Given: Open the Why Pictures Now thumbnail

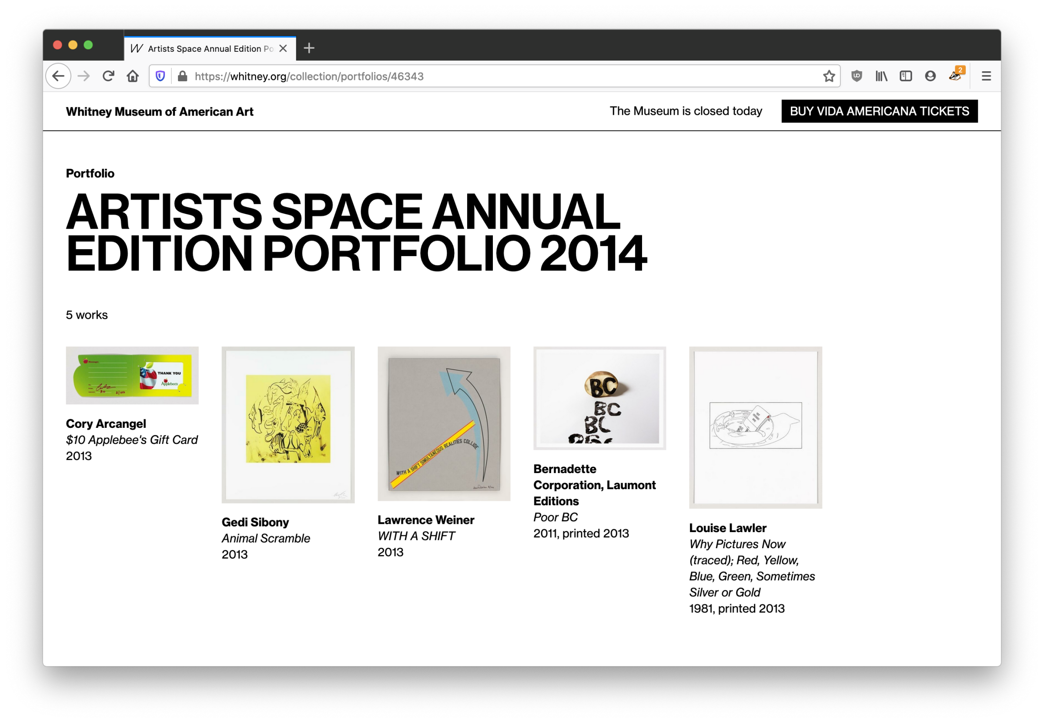Looking at the screenshot, I should coord(755,428).
